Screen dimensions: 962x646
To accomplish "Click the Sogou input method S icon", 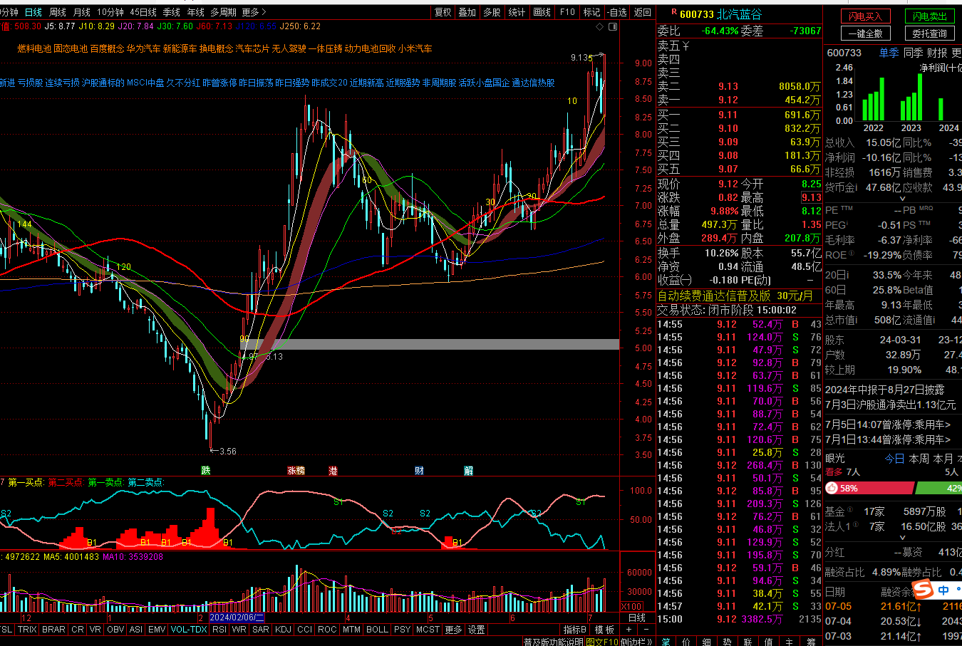I will (x=924, y=590).
